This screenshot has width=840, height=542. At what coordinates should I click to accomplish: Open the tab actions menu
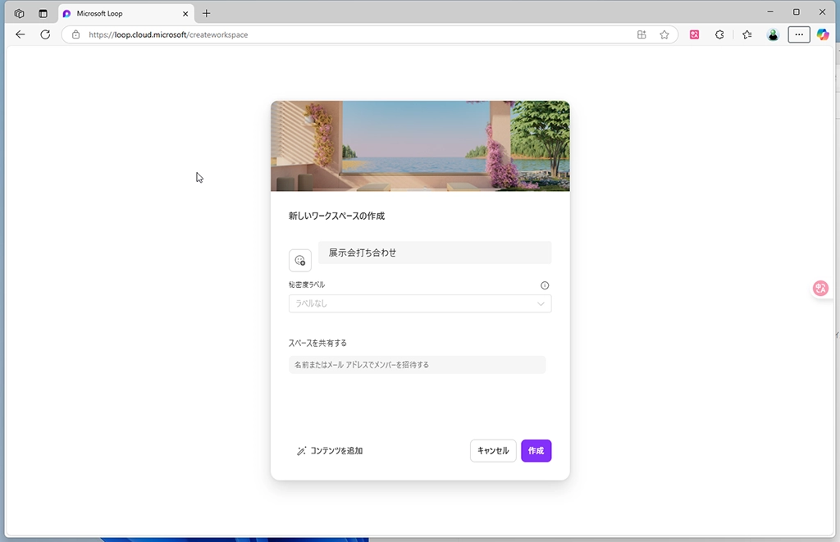(43, 13)
